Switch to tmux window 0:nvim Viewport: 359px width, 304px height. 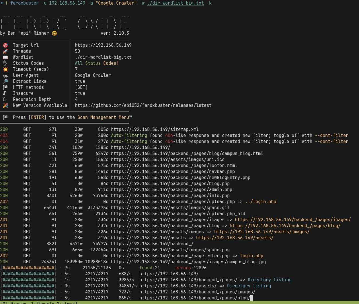(17, 303)
